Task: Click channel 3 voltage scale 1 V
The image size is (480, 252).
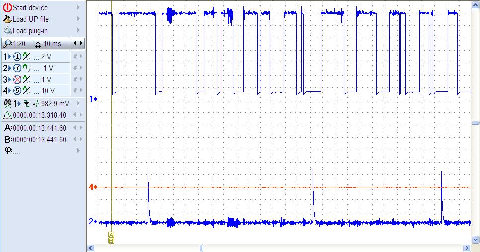Action: click(x=46, y=80)
